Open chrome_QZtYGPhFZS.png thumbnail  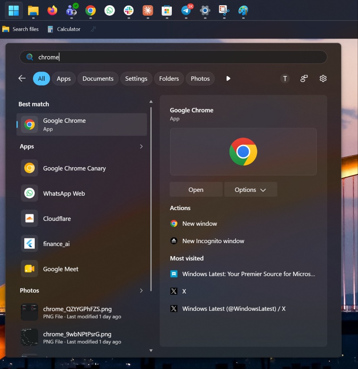click(30, 312)
